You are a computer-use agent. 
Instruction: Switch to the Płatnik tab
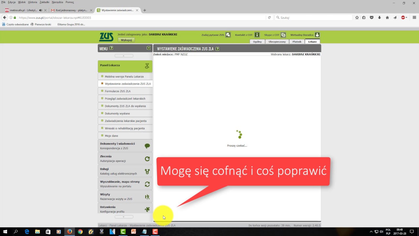click(x=297, y=42)
